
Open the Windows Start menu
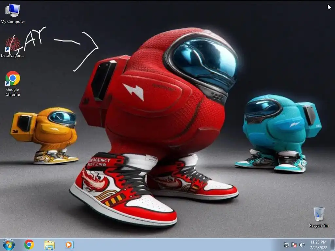(x=9, y=244)
